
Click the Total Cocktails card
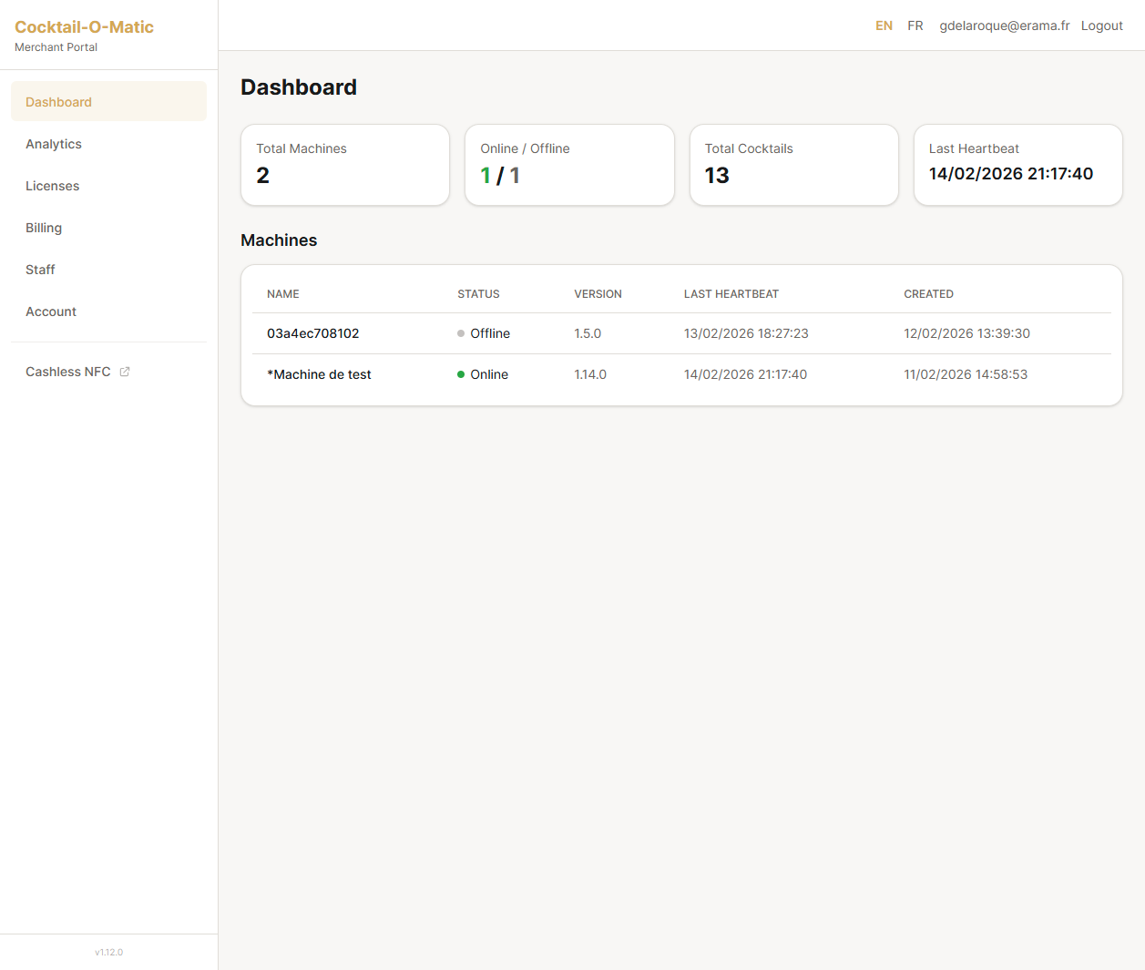(794, 165)
